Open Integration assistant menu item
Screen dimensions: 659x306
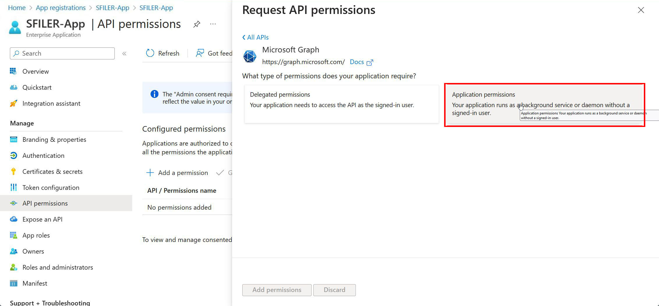point(66,103)
